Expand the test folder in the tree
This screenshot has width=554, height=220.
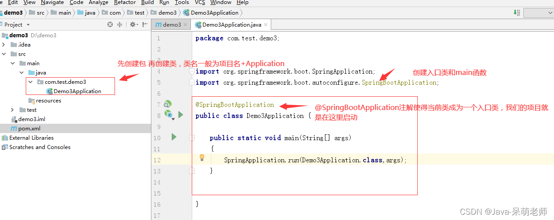point(13,110)
